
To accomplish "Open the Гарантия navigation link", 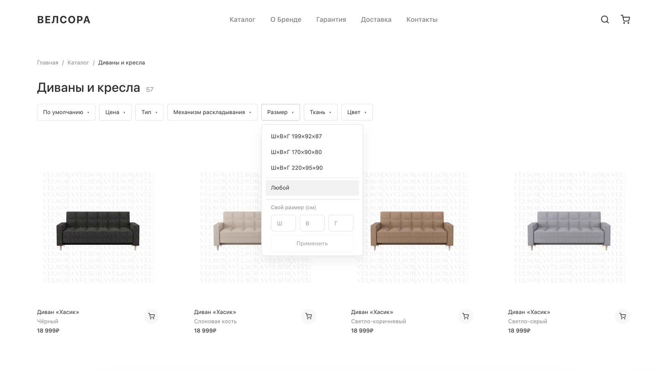I will (331, 19).
